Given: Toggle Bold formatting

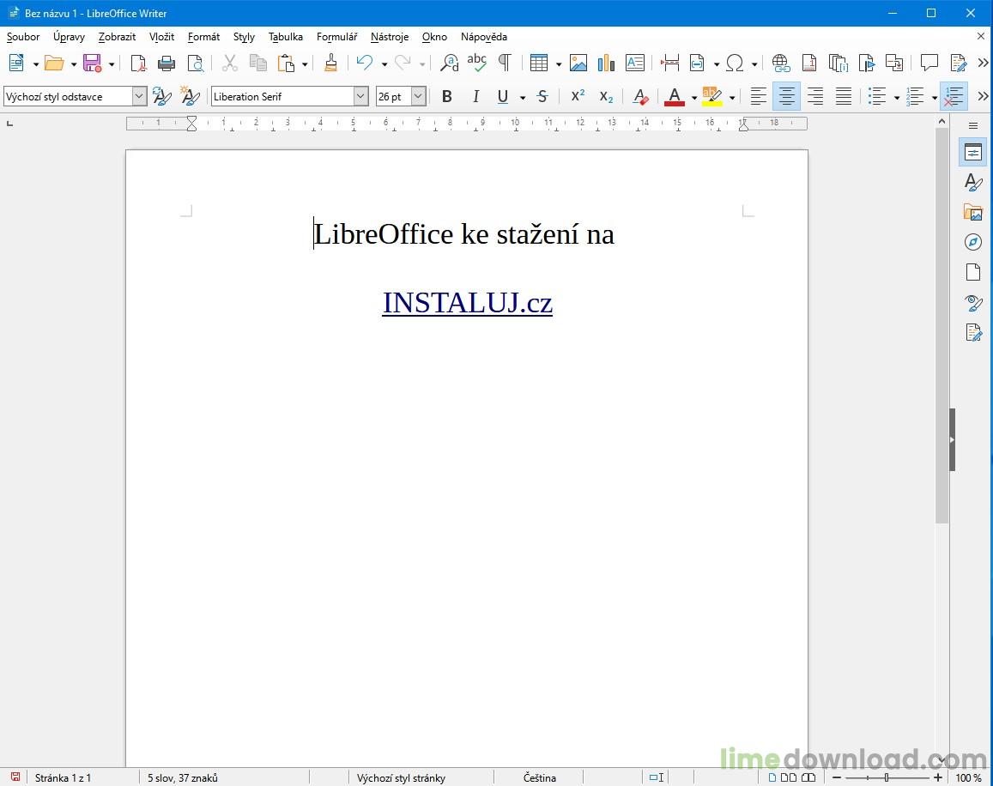Looking at the screenshot, I should coord(446,97).
